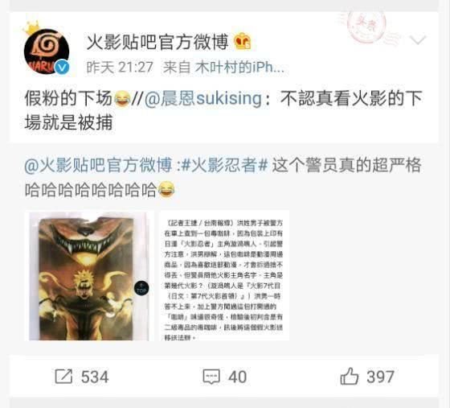This screenshot has width=450, height=408.
Task: Like the post with thumbs-up icon
Action: [x=349, y=376]
